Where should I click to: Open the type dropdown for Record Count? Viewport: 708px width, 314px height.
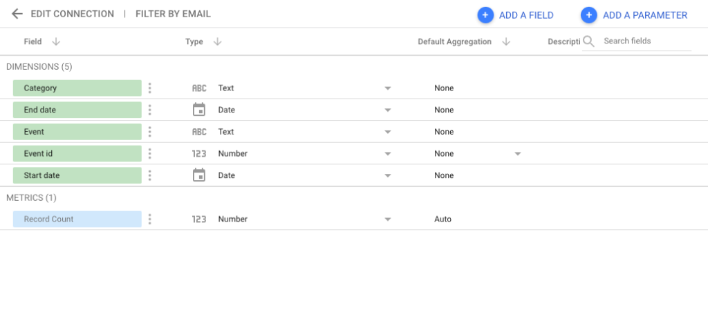click(x=387, y=219)
